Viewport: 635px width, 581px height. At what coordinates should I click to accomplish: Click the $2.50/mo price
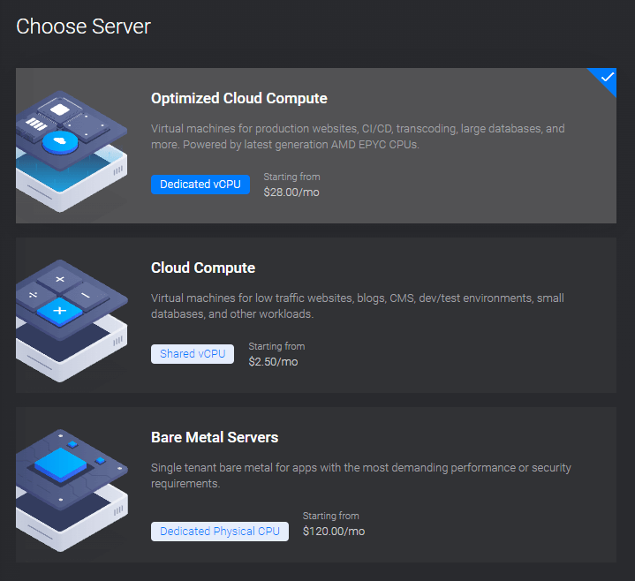coord(273,361)
